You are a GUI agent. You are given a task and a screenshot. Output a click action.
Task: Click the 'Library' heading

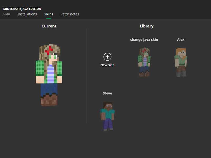coord(147,26)
